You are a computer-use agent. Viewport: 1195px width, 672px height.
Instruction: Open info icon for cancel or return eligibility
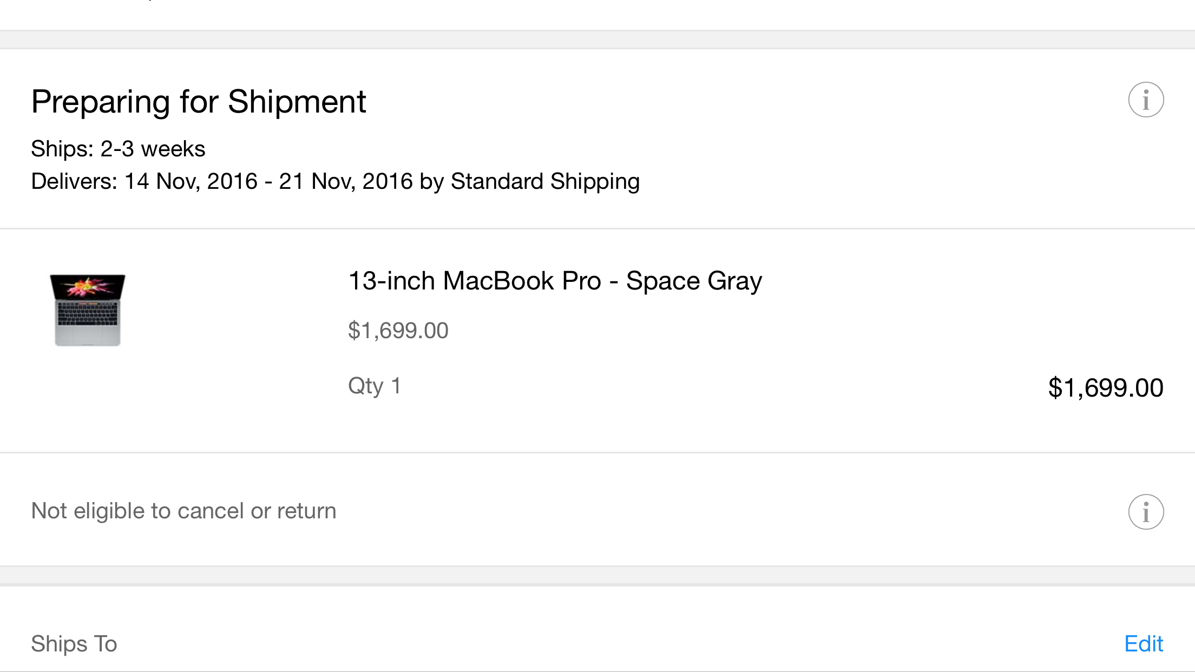1146,512
